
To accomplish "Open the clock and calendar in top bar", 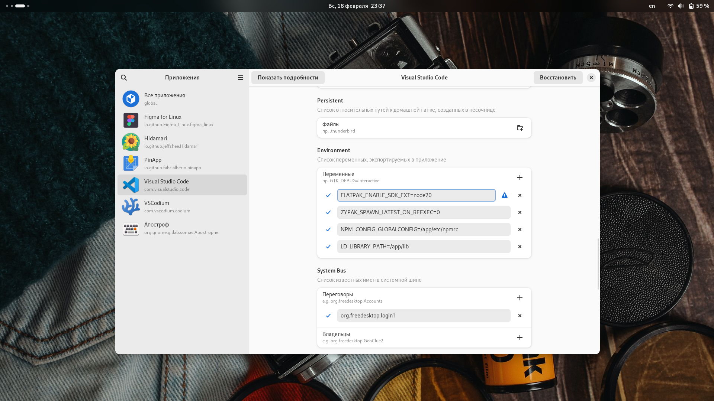I will 357,6.
